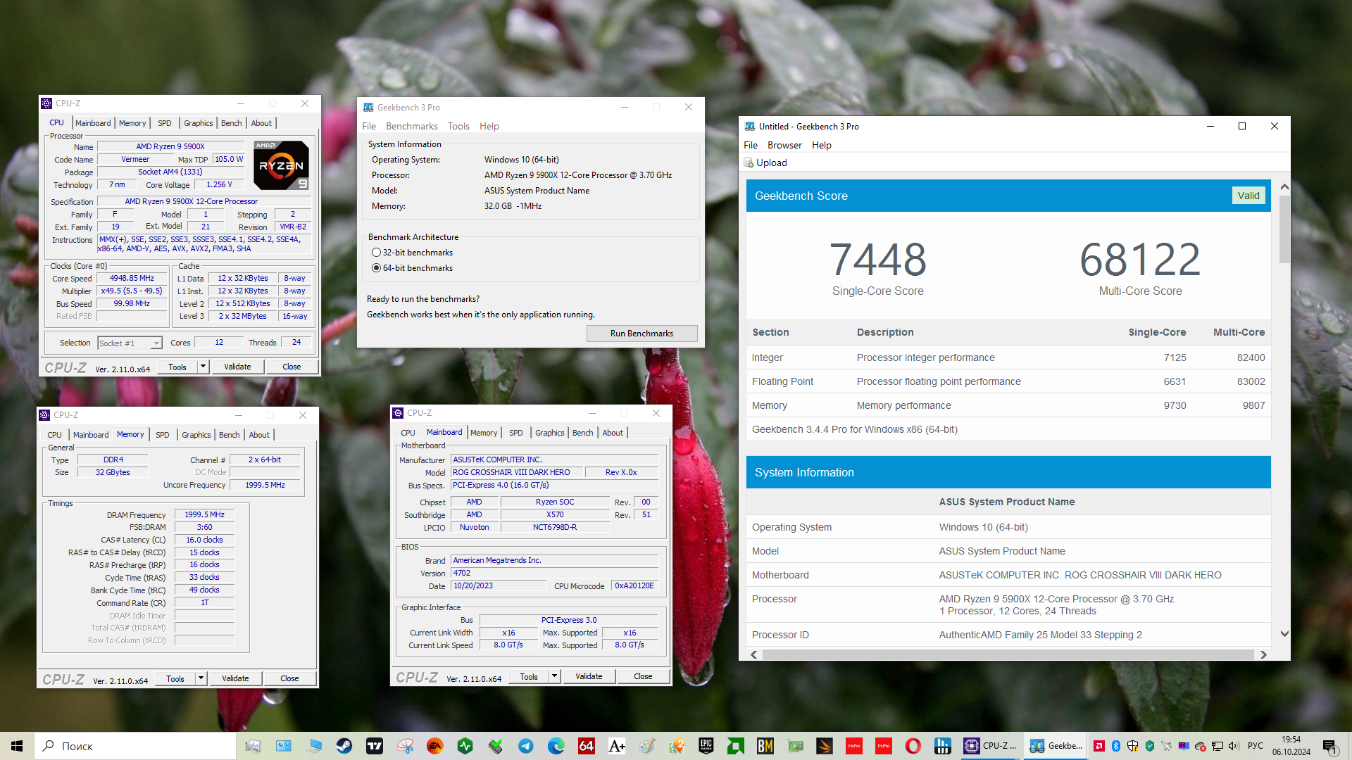Screen dimensions: 1352x760
Task: Click the AMD Software tray icon
Action: (x=1098, y=746)
